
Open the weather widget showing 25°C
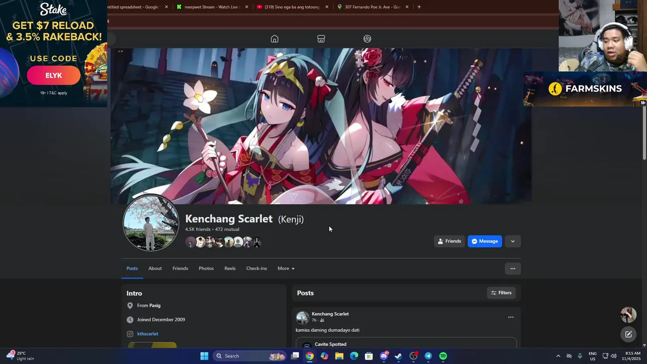[20, 356]
